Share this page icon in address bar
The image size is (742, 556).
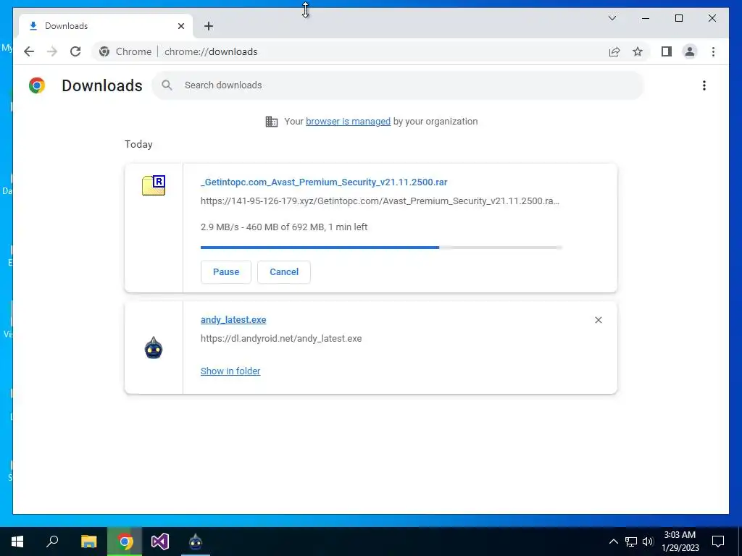pyautogui.click(x=614, y=51)
